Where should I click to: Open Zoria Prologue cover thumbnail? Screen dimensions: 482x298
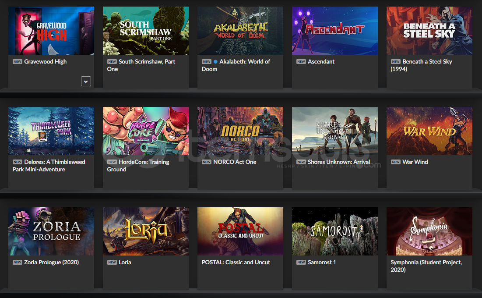point(51,231)
